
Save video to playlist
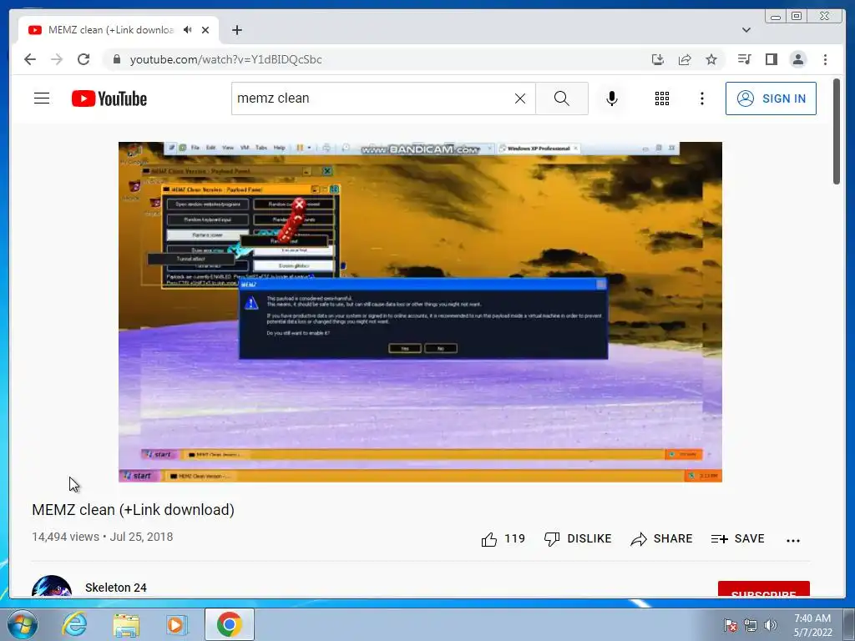coord(738,538)
